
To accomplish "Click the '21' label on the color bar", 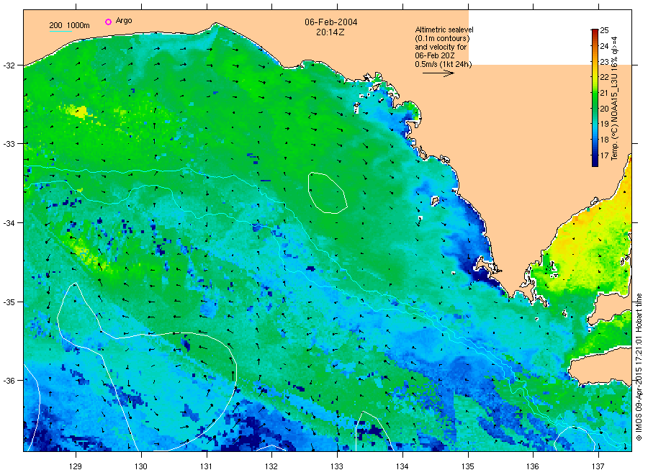I will click(604, 93).
